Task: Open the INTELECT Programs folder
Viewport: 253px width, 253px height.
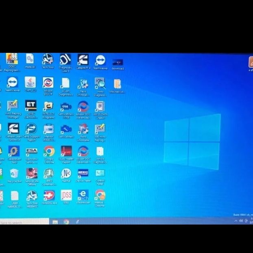Action: tap(48, 110)
